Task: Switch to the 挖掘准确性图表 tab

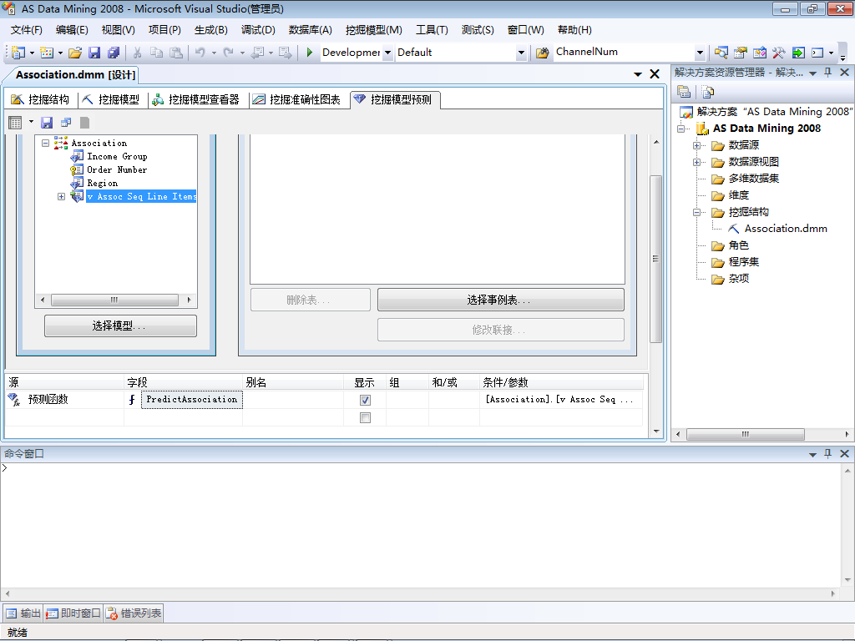Action: tap(298, 99)
